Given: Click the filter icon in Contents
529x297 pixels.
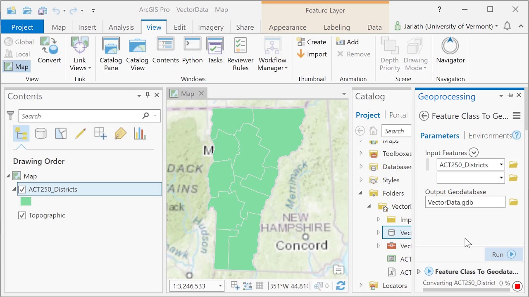Looking at the screenshot, I should click(11, 116).
